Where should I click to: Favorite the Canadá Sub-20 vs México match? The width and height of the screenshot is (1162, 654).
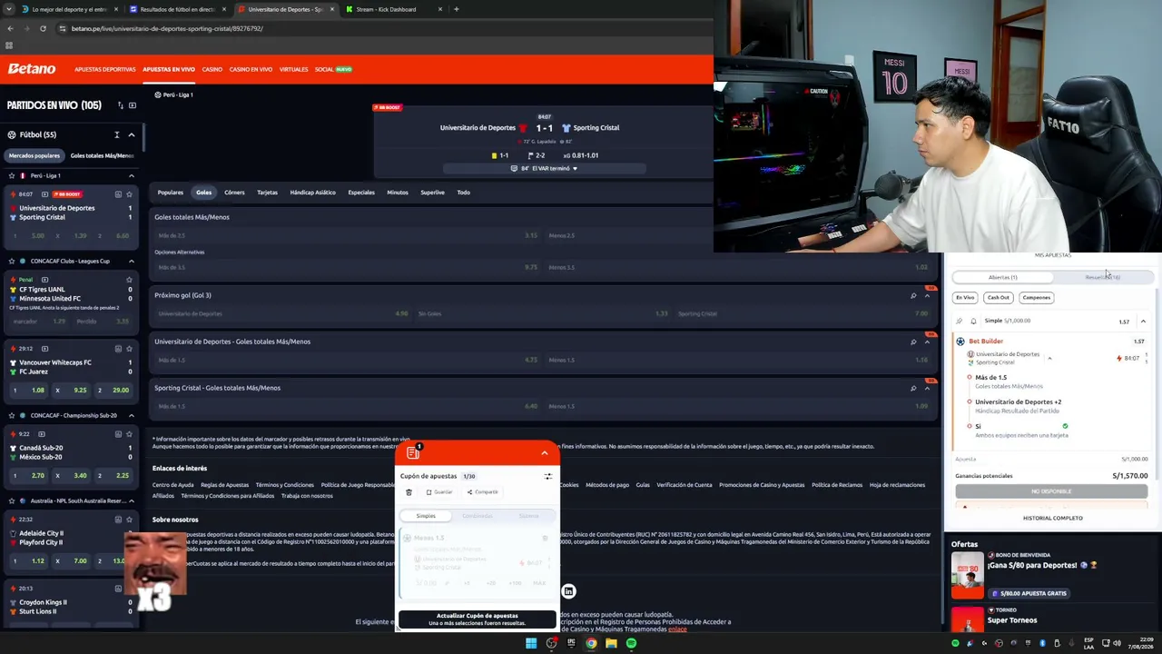point(129,434)
